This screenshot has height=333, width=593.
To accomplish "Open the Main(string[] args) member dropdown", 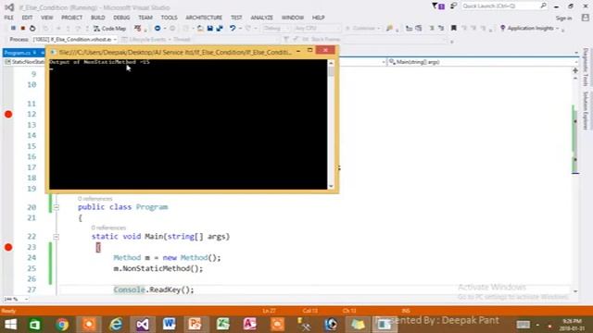I will 482,62.
